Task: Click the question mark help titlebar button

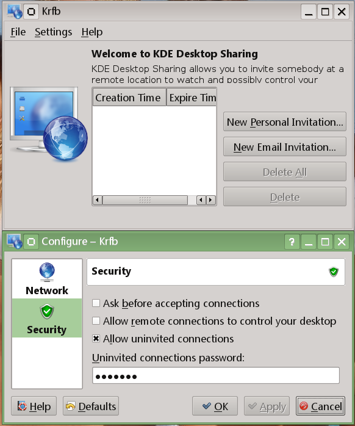Action: pos(292,242)
